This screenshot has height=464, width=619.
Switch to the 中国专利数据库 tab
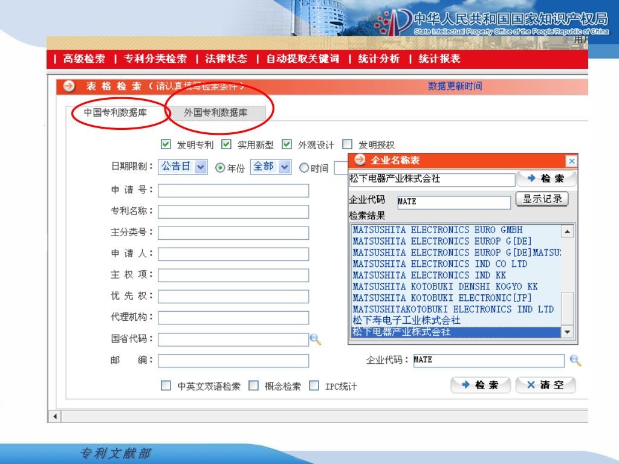coord(115,112)
